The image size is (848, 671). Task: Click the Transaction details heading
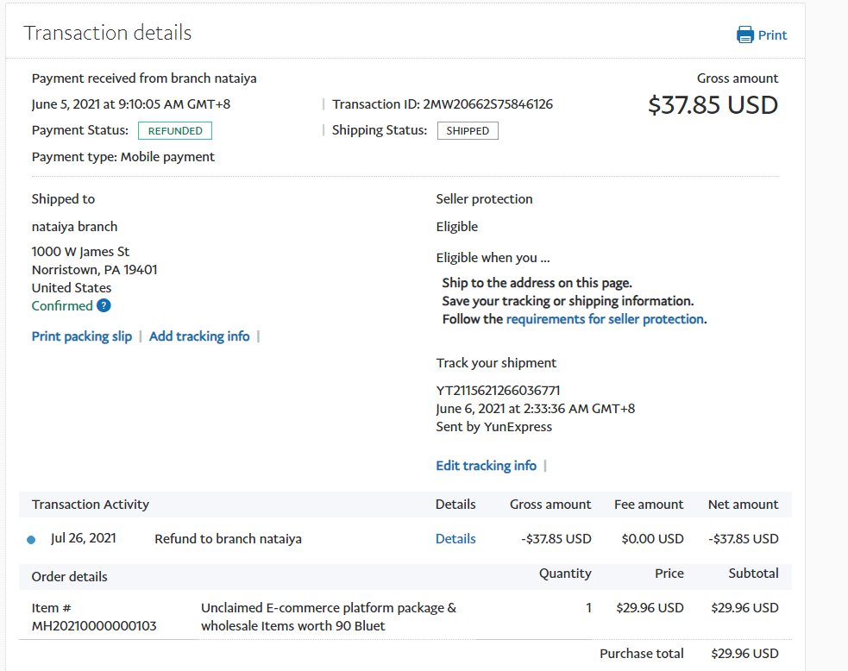[108, 34]
